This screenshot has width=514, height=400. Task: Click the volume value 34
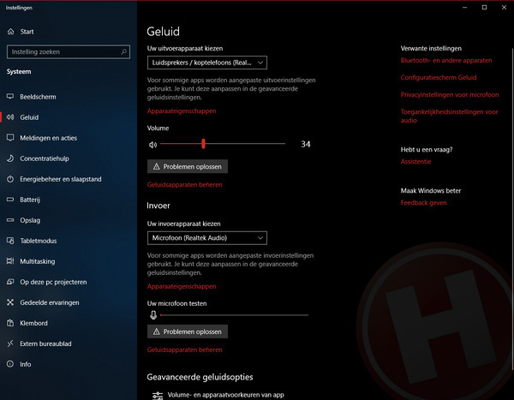(306, 144)
